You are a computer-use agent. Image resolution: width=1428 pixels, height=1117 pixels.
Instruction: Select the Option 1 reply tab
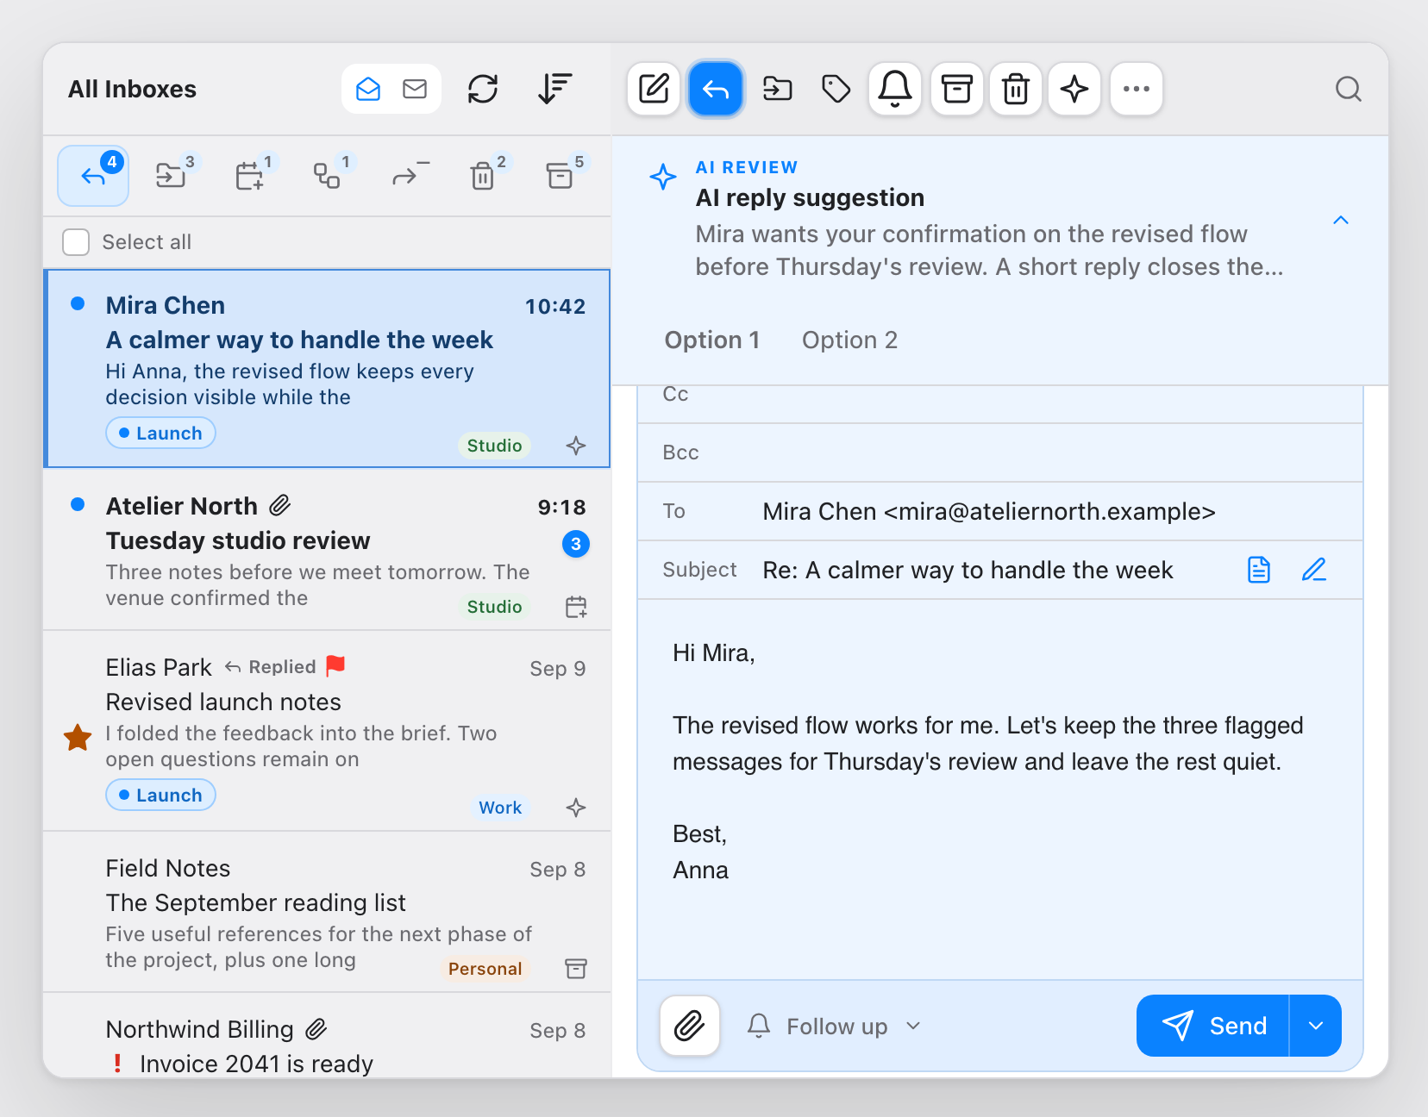coord(712,340)
